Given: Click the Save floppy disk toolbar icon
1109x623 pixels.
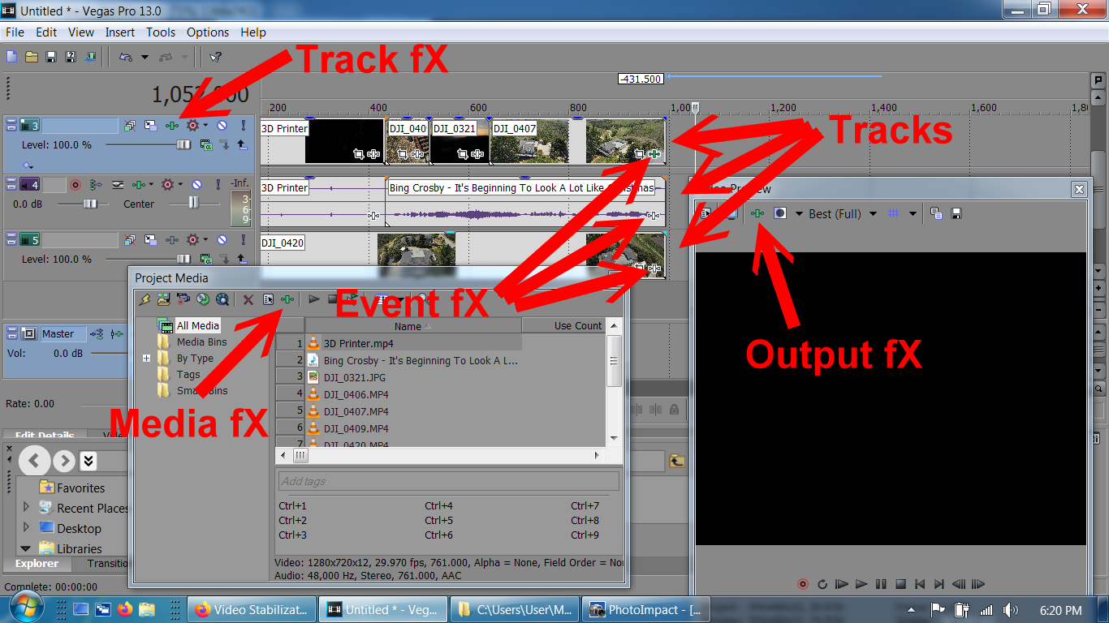Looking at the screenshot, I should coord(51,57).
